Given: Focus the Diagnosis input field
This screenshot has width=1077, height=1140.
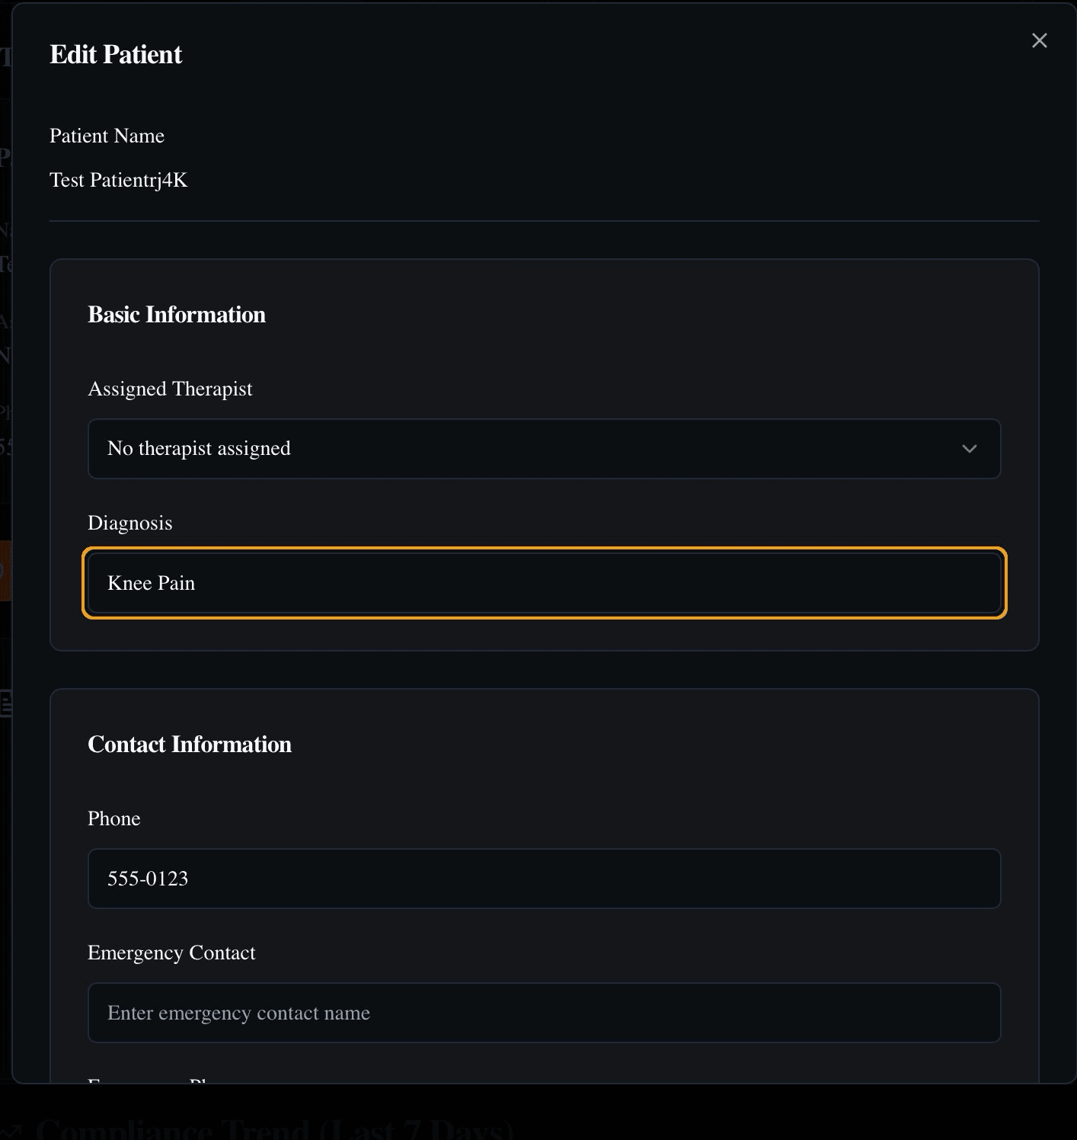Looking at the screenshot, I should (544, 583).
